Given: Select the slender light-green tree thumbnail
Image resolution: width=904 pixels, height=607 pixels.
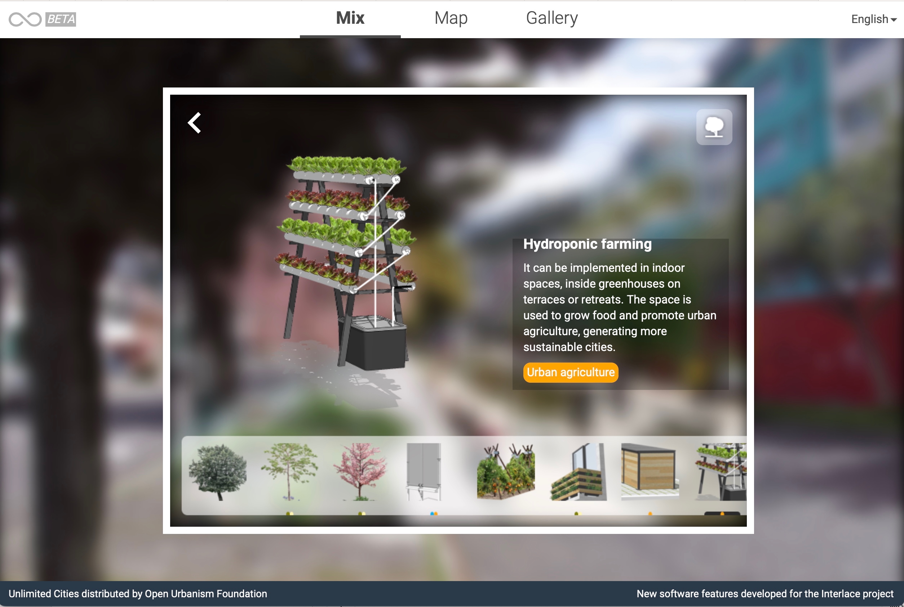Looking at the screenshot, I should 289,472.
